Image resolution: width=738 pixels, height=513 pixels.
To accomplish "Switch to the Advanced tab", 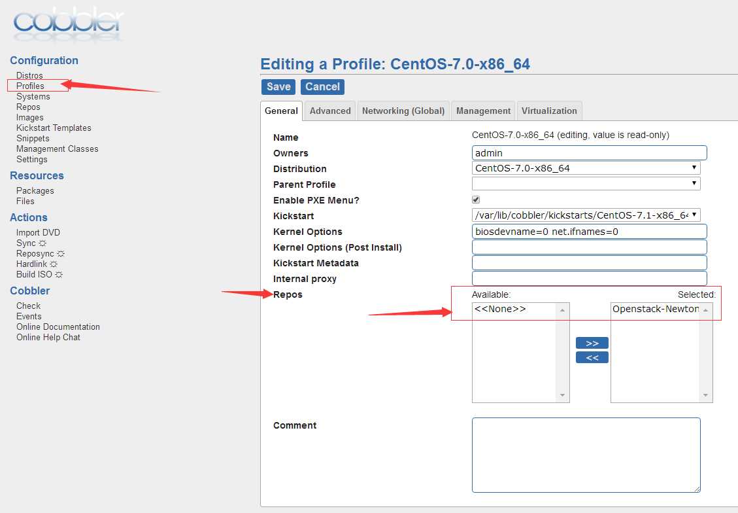I will (x=330, y=111).
